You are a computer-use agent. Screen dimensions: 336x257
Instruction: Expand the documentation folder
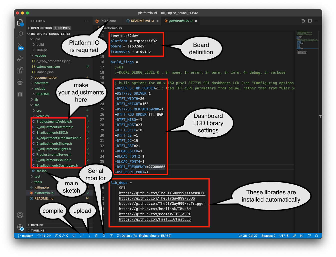[59, 78]
